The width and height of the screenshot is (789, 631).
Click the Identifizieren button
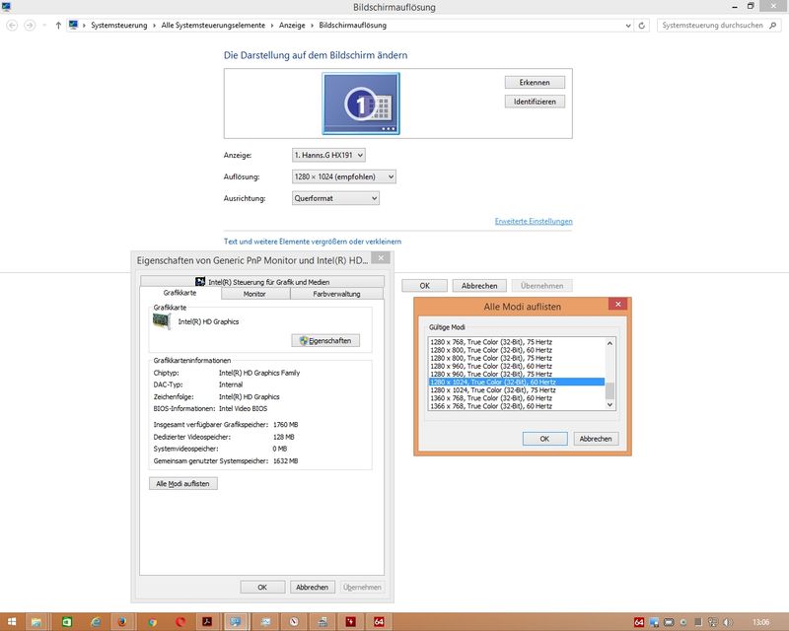coord(535,102)
